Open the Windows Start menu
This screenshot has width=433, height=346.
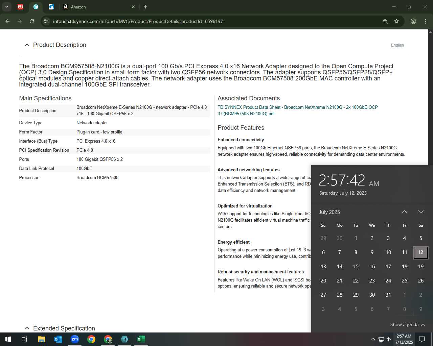pyautogui.click(x=8, y=339)
